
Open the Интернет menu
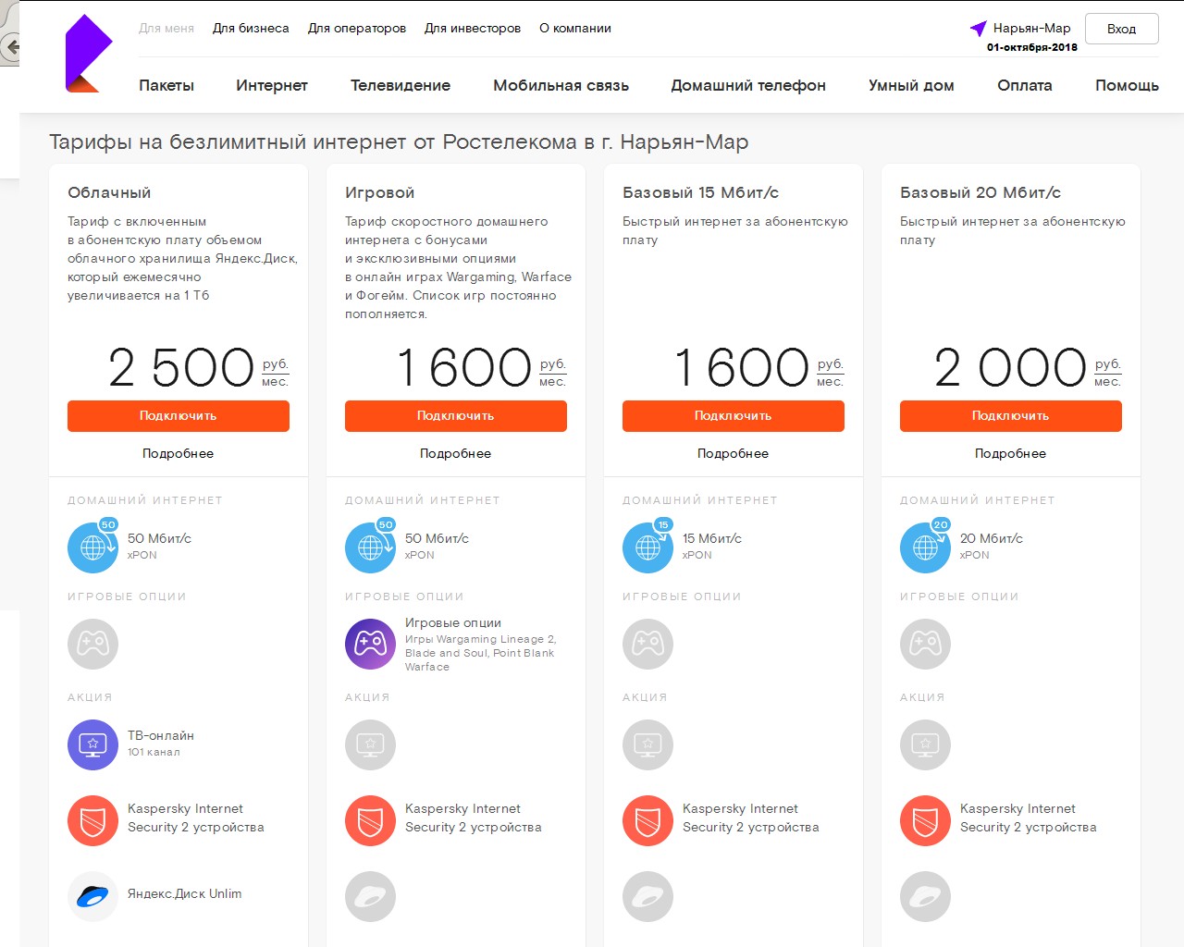[x=272, y=85]
